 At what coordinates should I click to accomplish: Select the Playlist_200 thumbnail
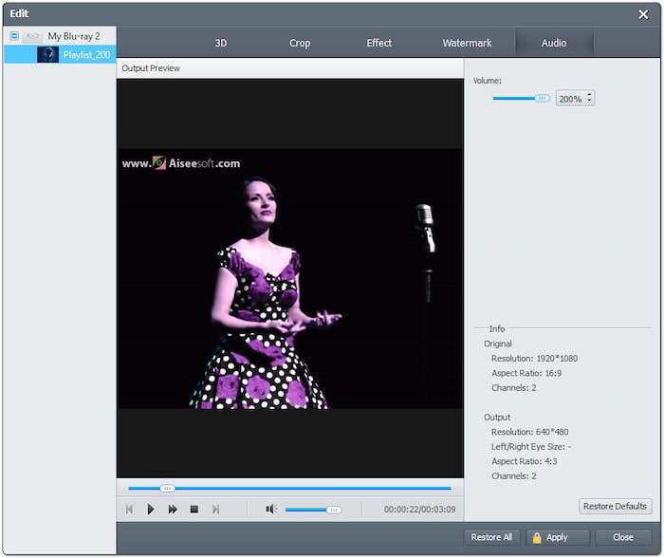click(47, 55)
